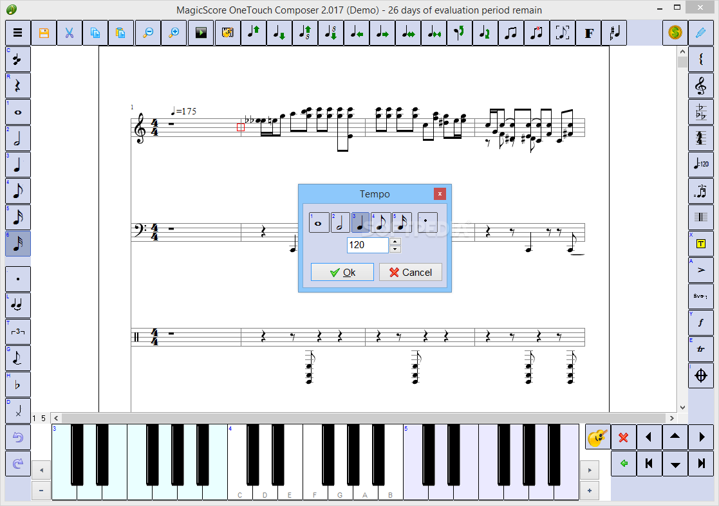Image resolution: width=719 pixels, height=506 pixels.
Task: Move note down with green down arrow
Action: pos(279,33)
